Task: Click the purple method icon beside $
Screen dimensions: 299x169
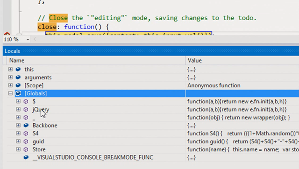Action: coord(26,101)
